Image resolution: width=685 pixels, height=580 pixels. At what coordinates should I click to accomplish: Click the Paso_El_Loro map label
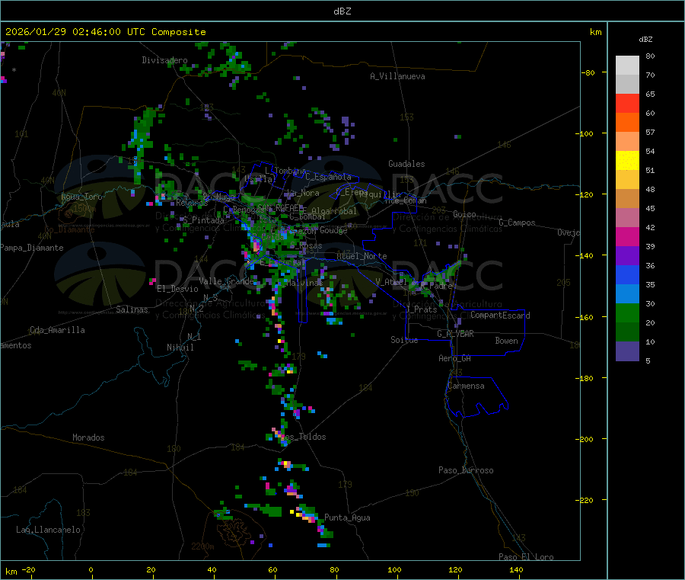(x=527, y=557)
